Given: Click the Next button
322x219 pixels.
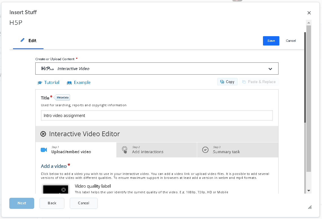Looking at the screenshot, I should [22, 203].
